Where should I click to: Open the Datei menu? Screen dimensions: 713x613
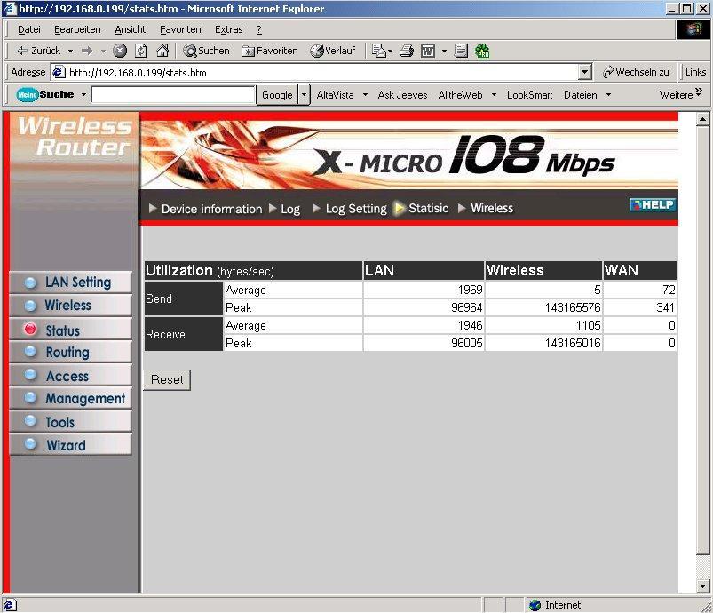click(29, 29)
